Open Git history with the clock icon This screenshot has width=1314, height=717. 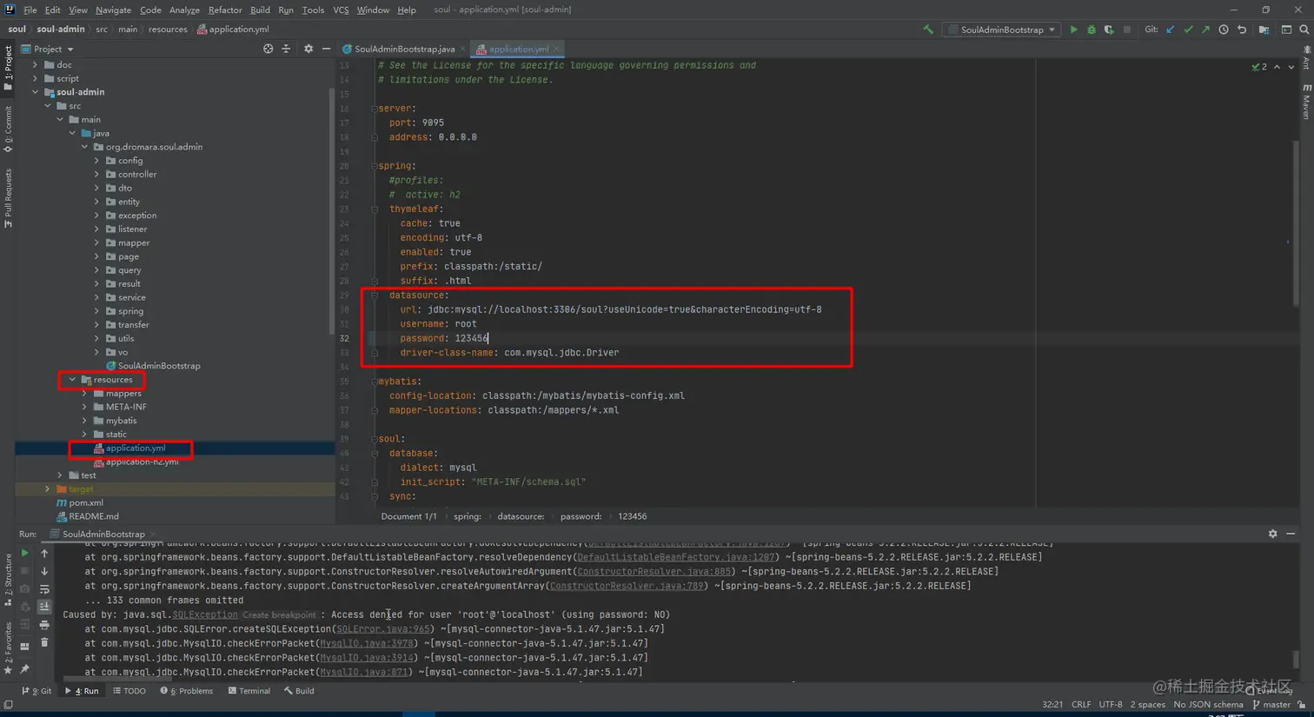click(x=1224, y=30)
